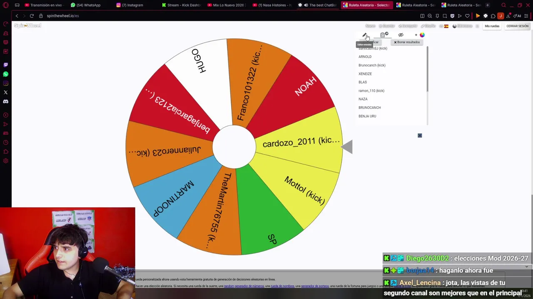Image resolution: width=533 pixels, height=299 pixels.
Task: Click Guardar in the wheel toolbar
Action: (x=387, y=26)
